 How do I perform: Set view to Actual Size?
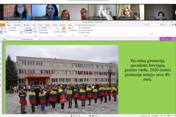(x=21, y=30)
